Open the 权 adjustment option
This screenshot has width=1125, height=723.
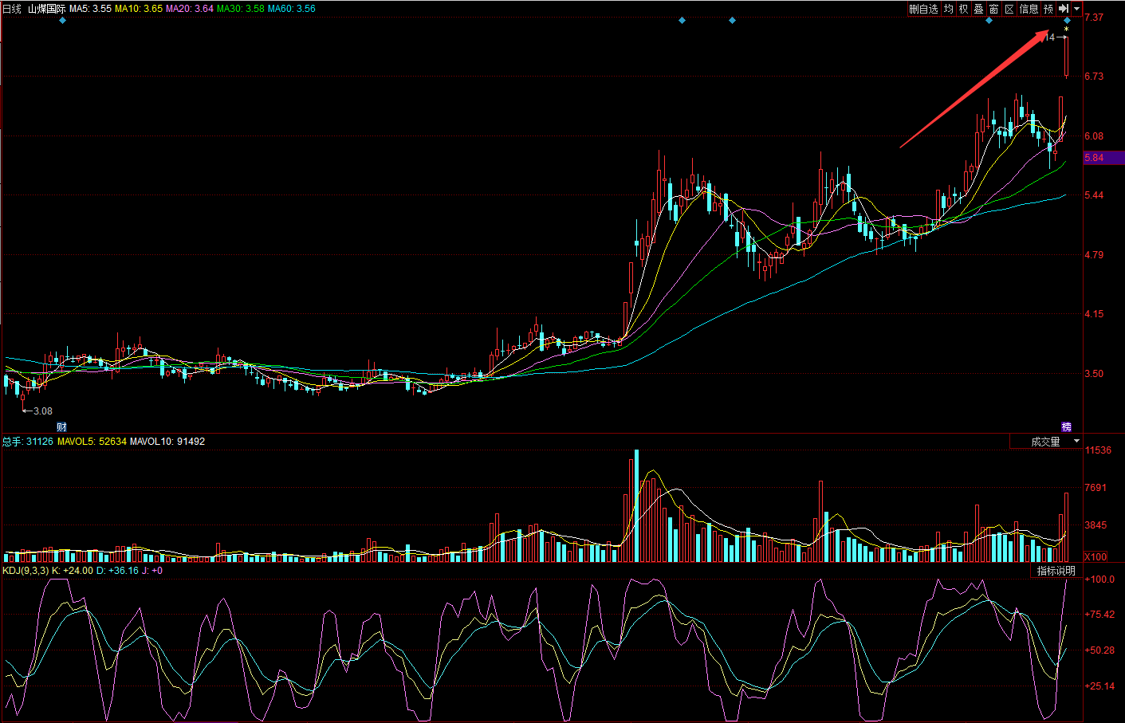963,9
